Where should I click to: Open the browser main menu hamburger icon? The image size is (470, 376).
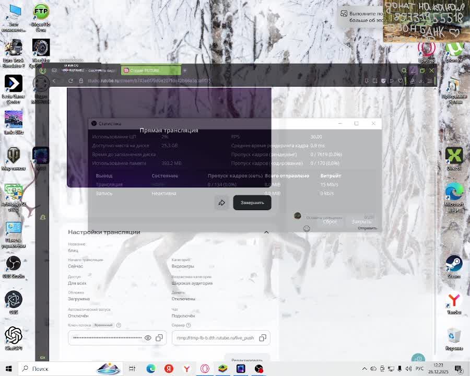tap(430, 81)
